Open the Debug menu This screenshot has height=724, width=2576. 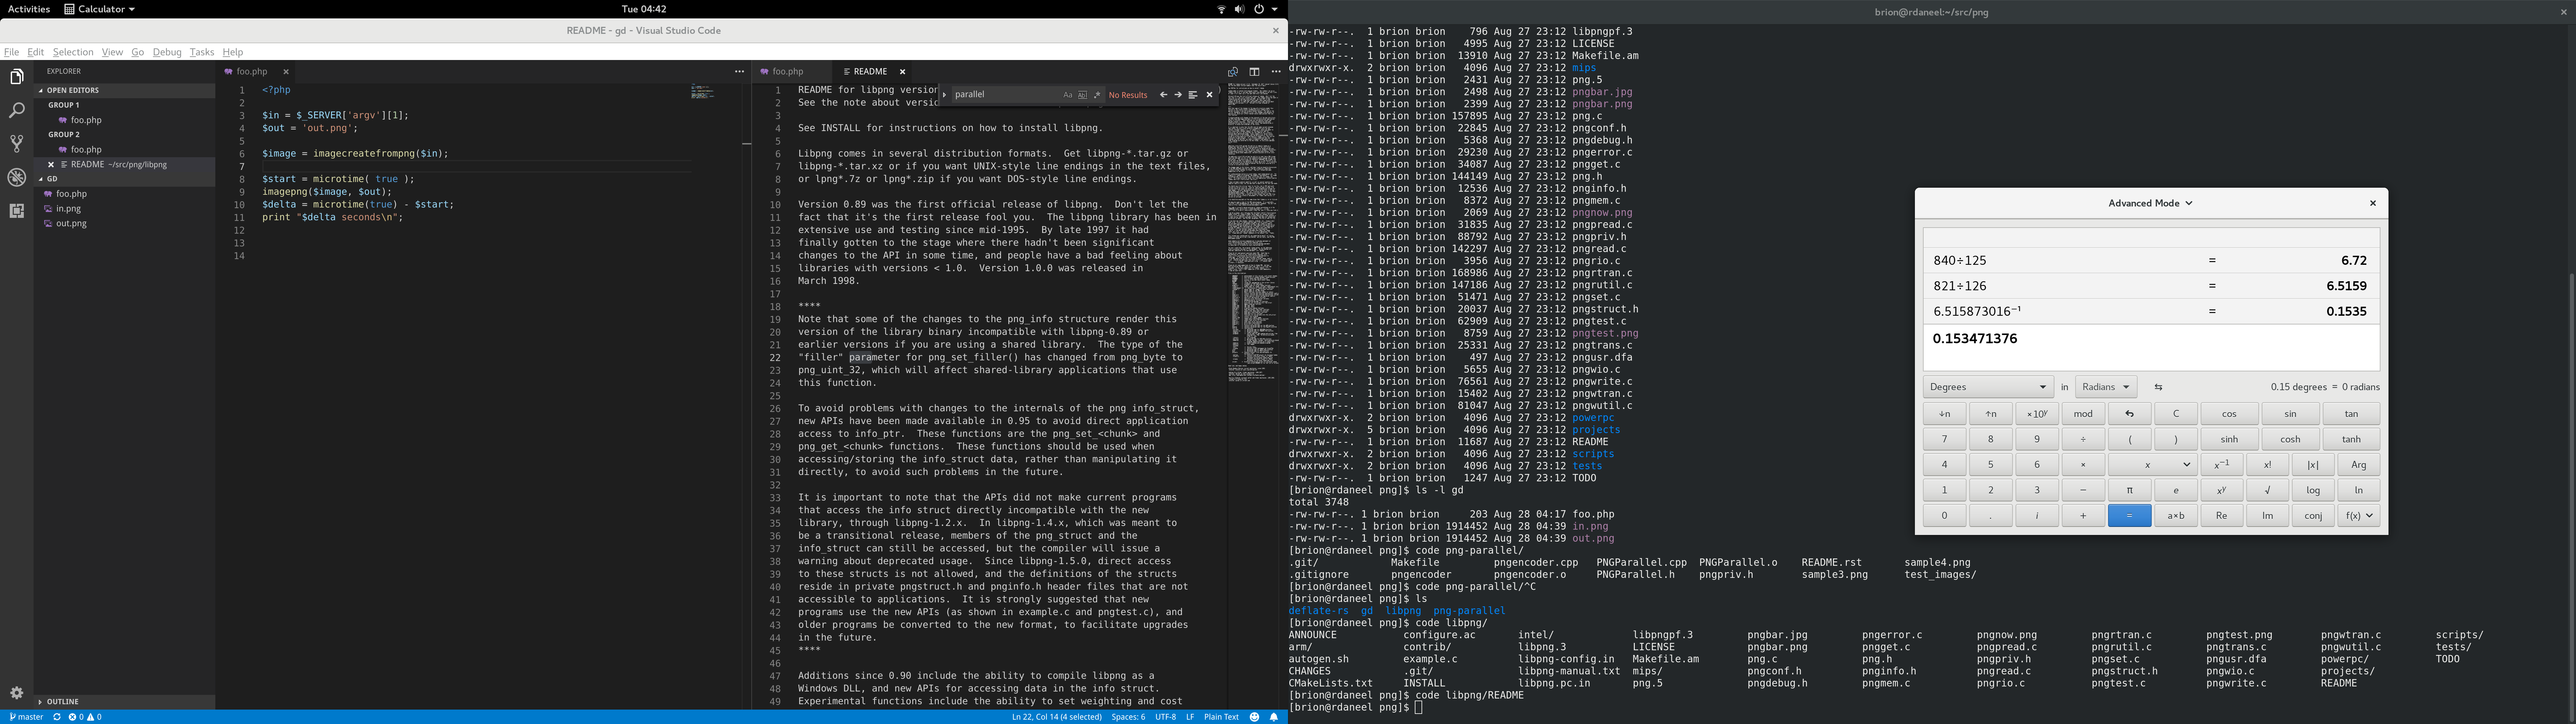click(167, 52)
